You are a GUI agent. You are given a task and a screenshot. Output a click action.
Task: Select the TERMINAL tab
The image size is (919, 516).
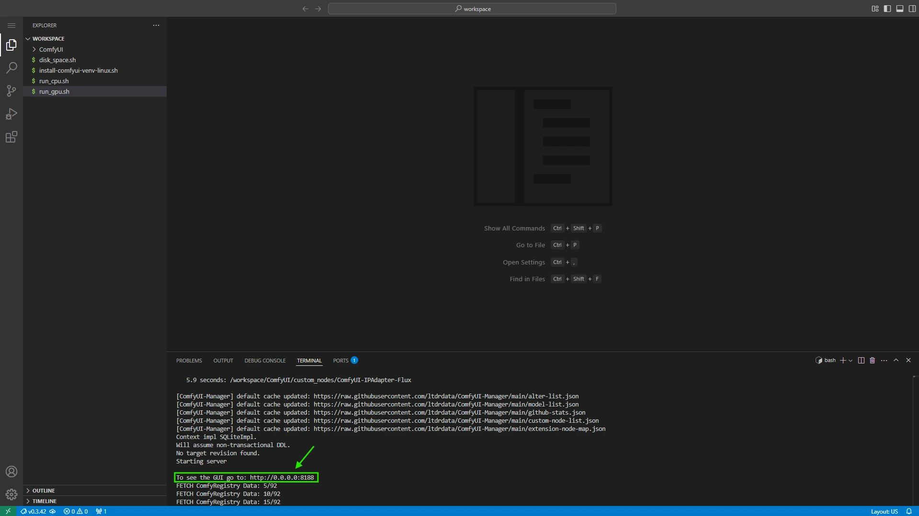pyautogui.click(x=309, y=361)
